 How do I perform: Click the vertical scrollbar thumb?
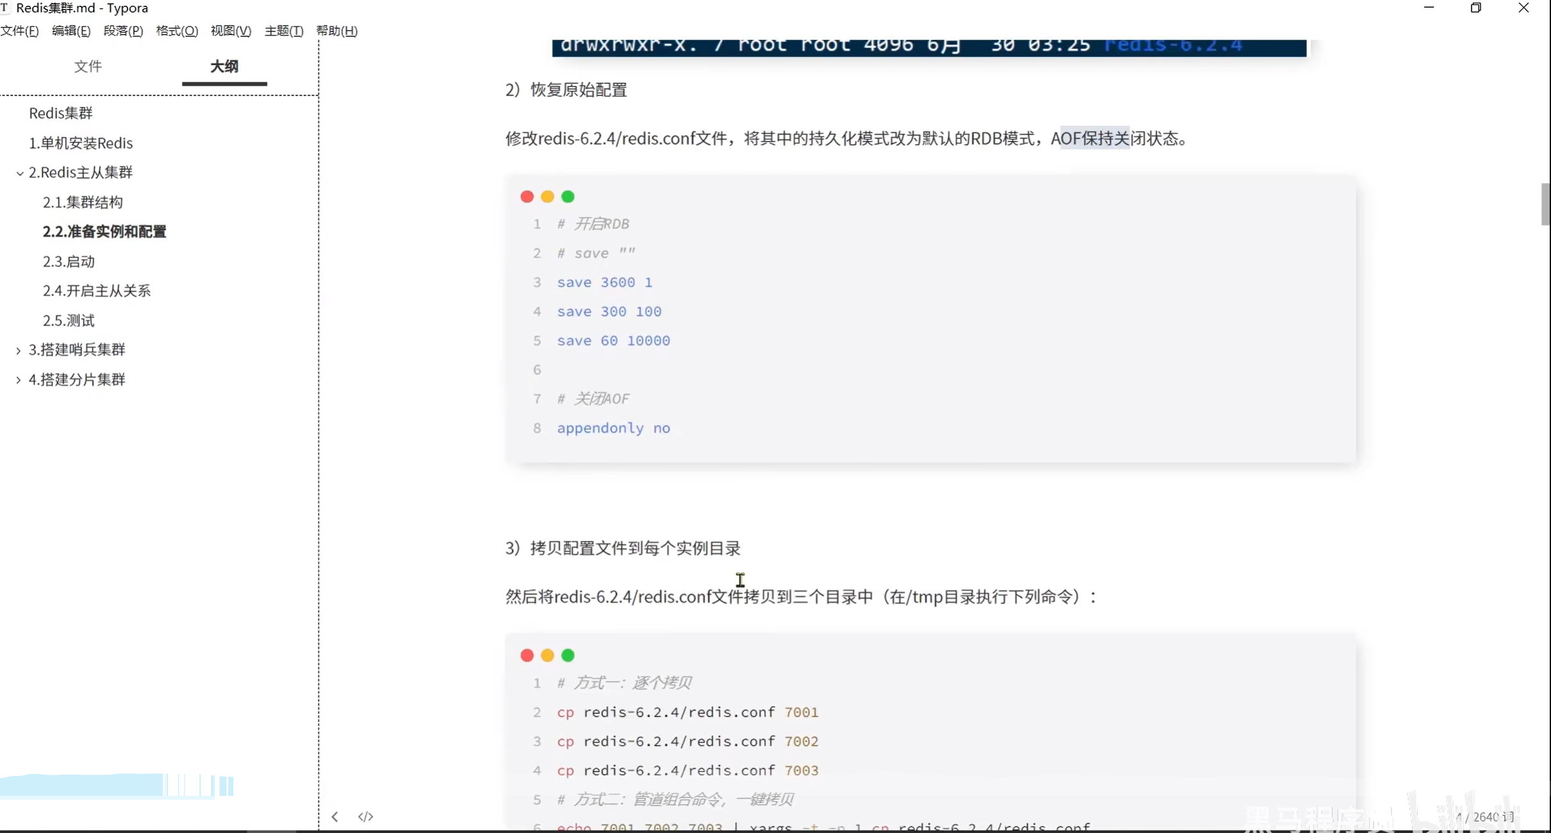1545,204
